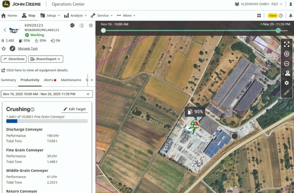
Task: Open map settings gear
Action: (286, 83)
